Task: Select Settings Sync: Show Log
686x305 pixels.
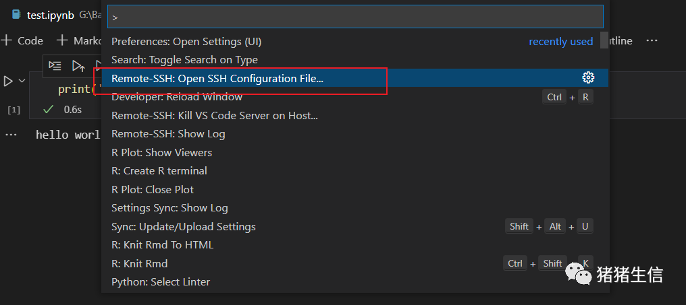Action: [354, 208]
